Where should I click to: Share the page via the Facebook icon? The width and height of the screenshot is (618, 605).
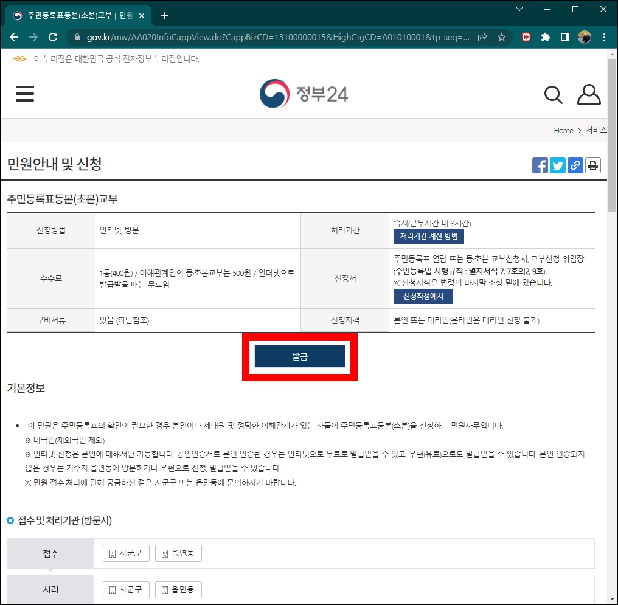coord(540,165)
